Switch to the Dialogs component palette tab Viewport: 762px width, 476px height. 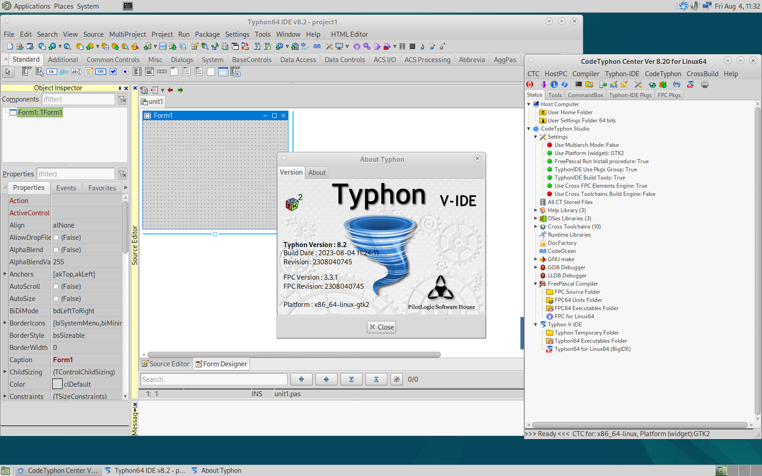[x=182, y=60]
